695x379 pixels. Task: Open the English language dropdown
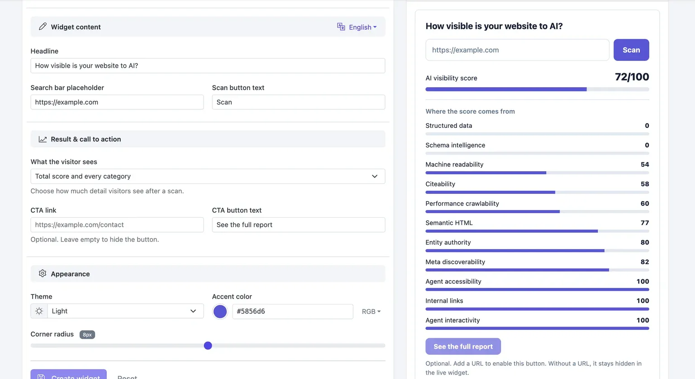(x=357, y=27)
